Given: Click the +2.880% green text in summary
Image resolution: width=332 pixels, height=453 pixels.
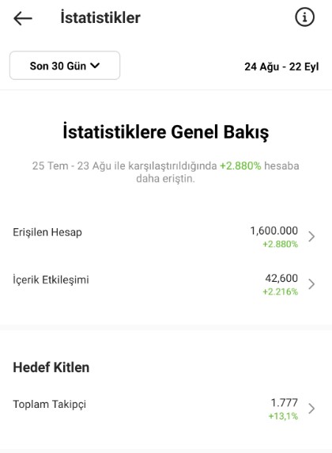Looking at the screenshot, I should click(x=240, y=166).
